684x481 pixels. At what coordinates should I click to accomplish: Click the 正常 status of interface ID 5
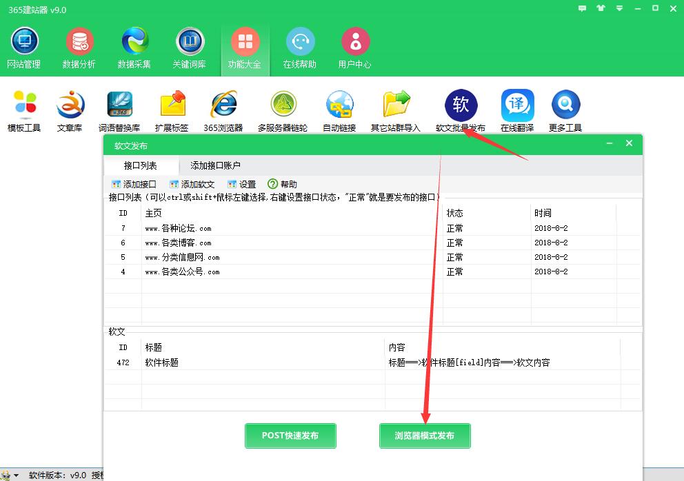pos(455,257)
